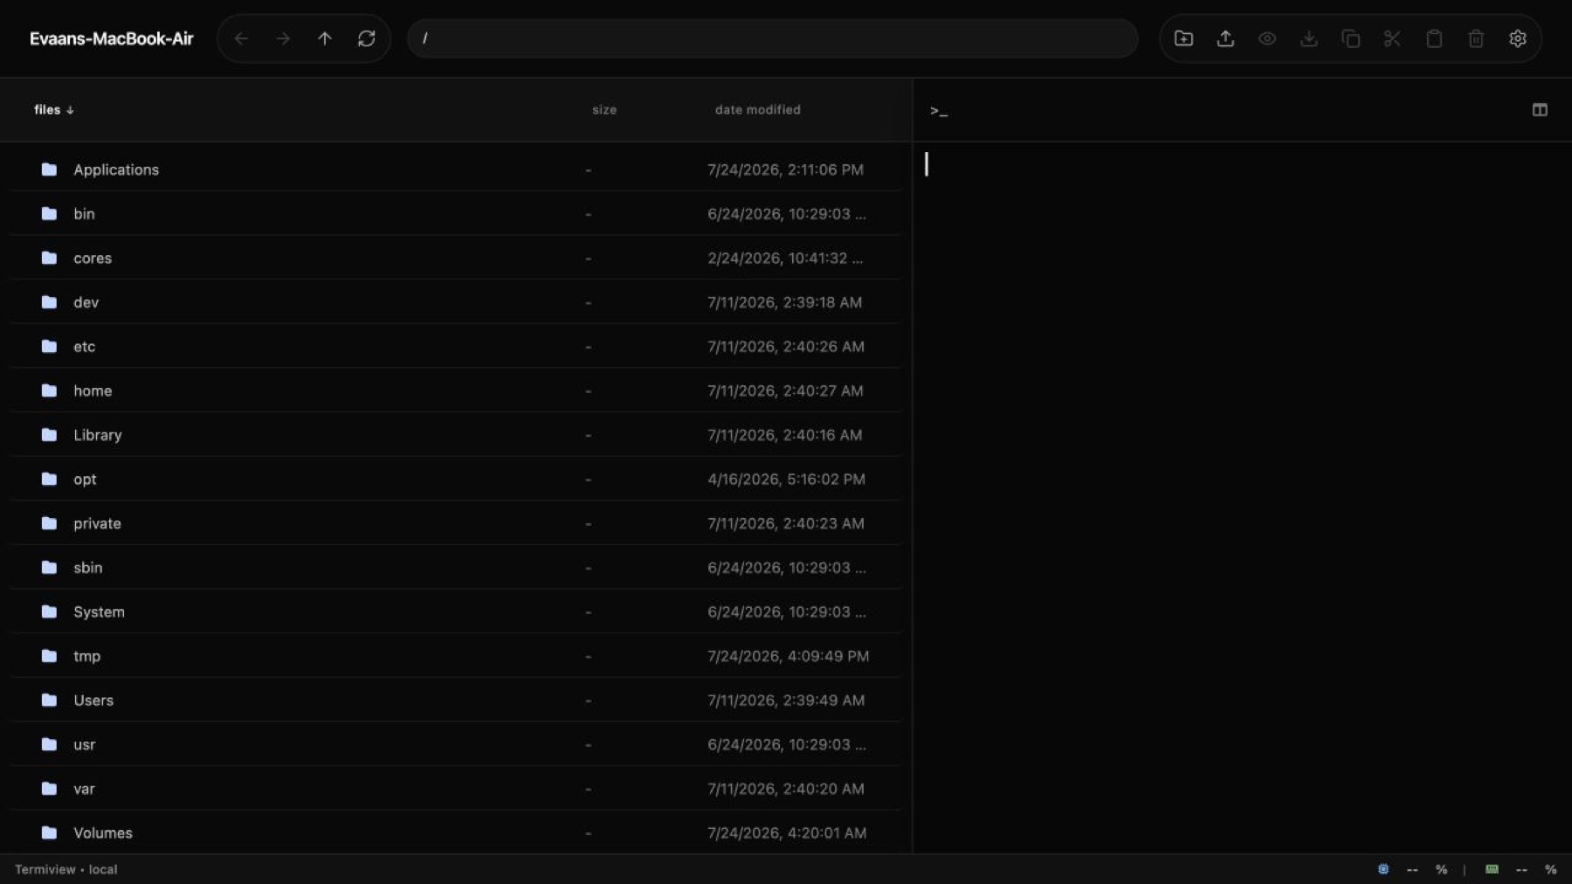The image size is (1572, 884).
Task: Click the memory usage status icon
Action: 1493,869
